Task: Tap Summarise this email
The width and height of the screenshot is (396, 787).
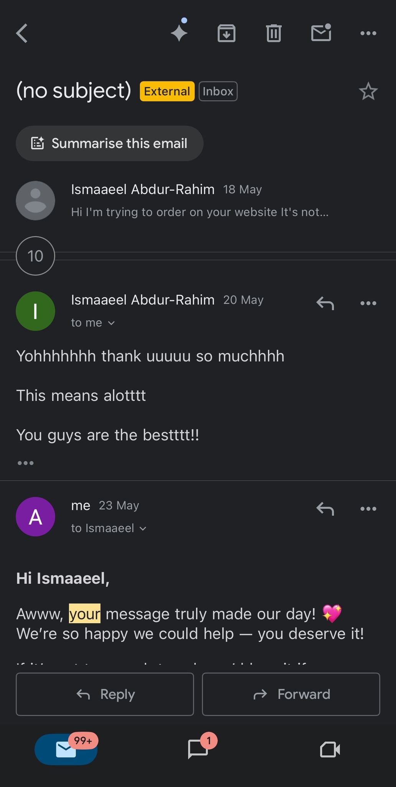Action: [x=109, y=143]
